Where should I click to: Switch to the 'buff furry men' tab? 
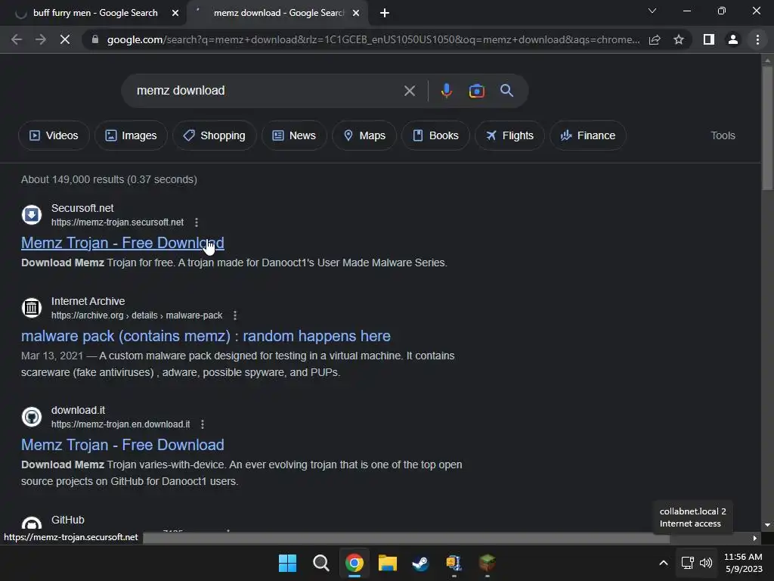pos(94,13)
